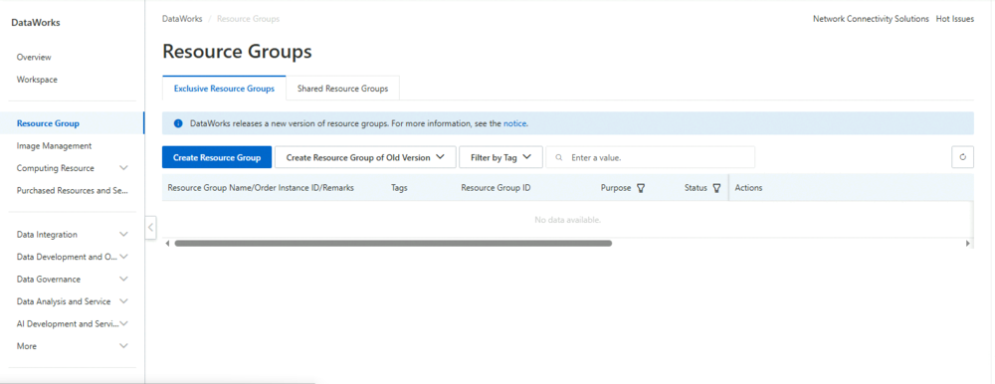
Task: Click the Resource Group Name/Order Instance ID/Remarks header
Action: (261, 188)
